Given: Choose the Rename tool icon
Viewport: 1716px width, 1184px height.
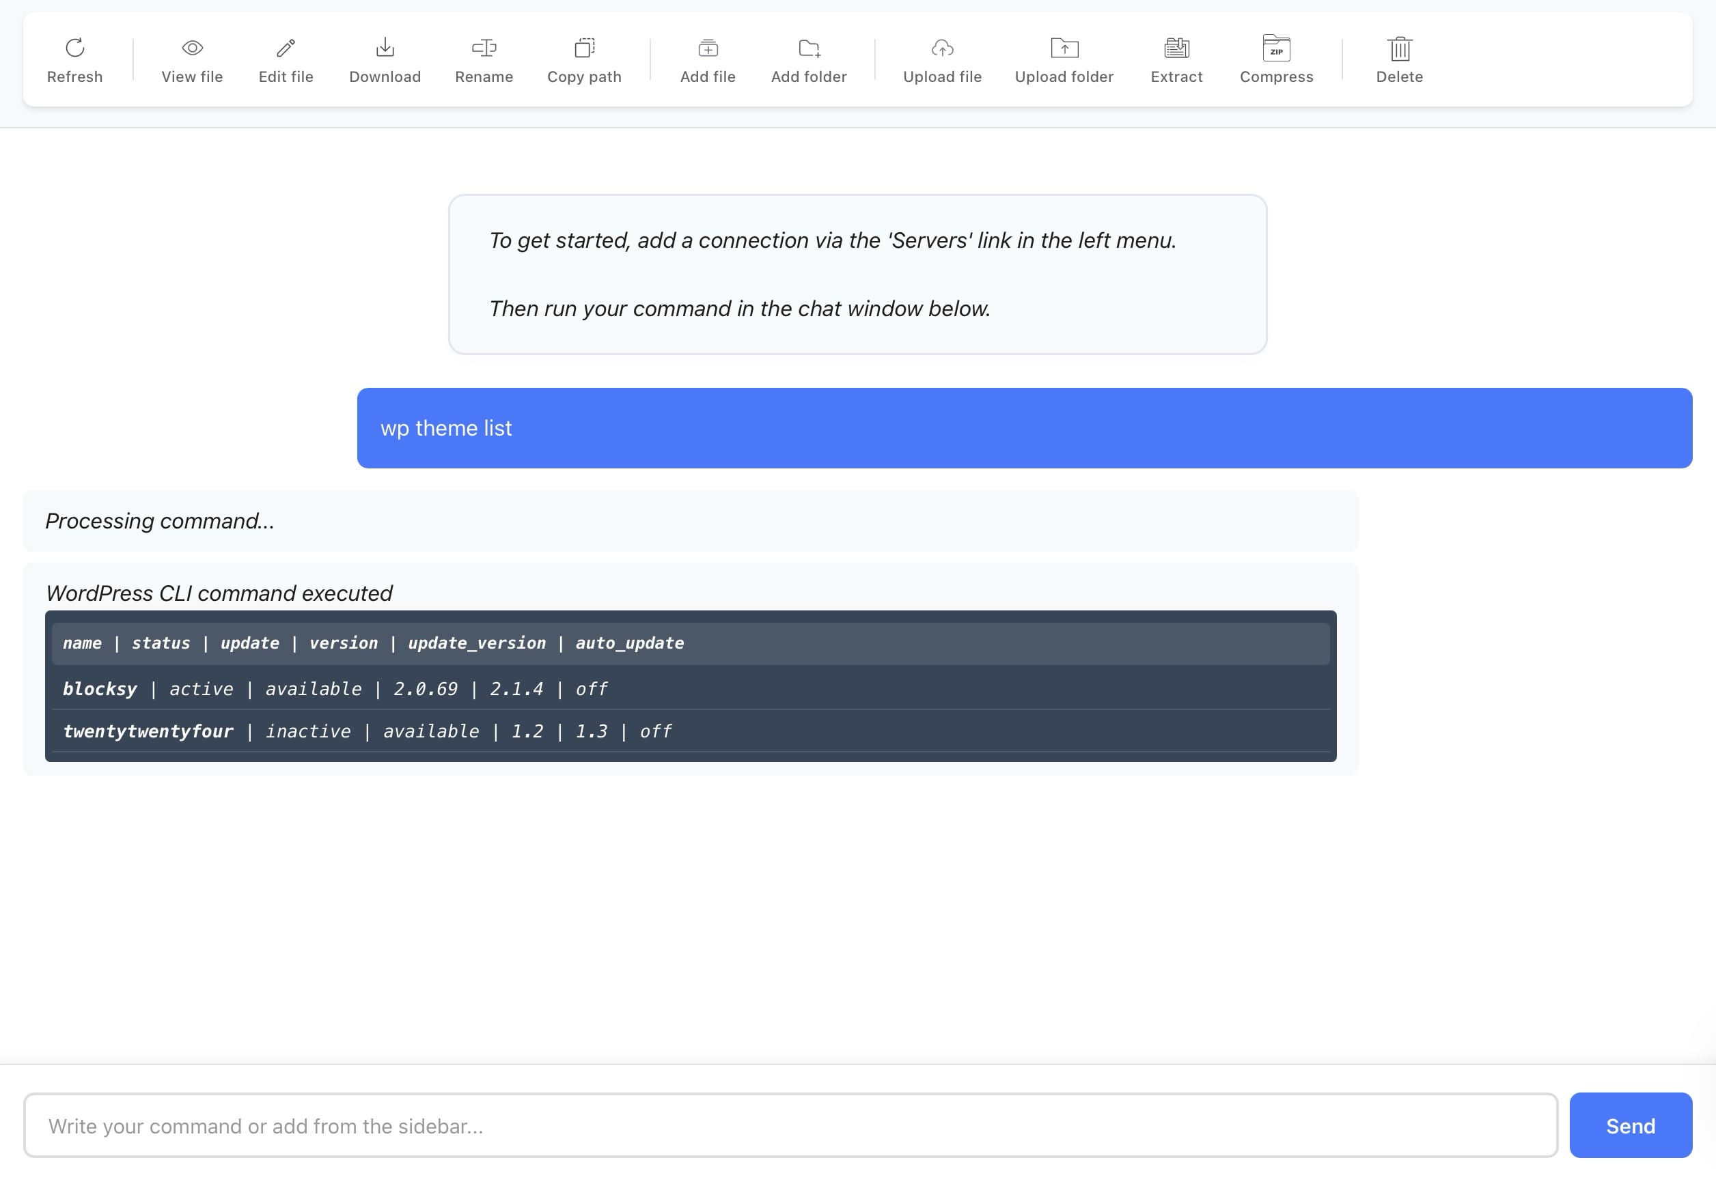Looking at the screenshot, I should 484,48.
